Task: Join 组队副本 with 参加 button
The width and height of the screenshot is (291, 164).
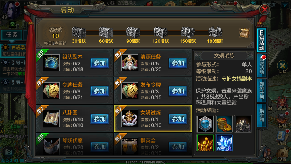Action: (100, 63)
